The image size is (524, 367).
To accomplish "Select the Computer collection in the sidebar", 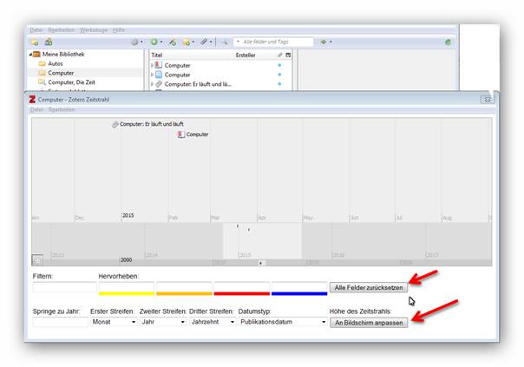I will click(x=61, y=73).
